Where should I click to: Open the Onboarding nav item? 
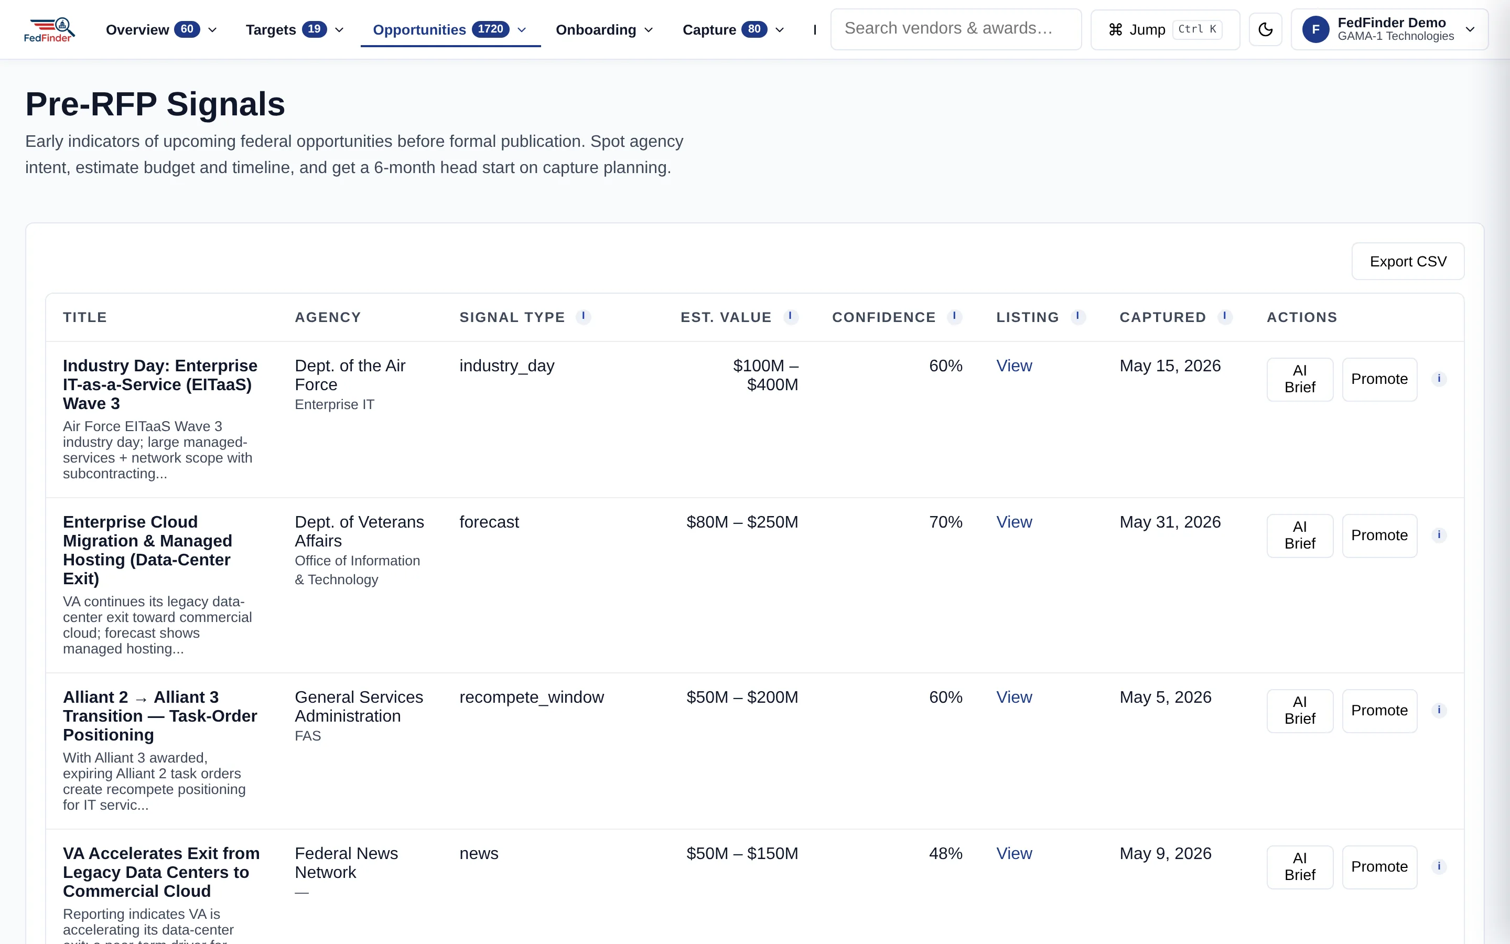(604, 29)
